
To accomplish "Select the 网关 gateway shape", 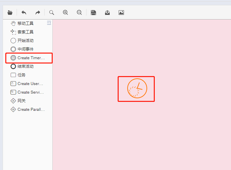I will coord(18,101).
